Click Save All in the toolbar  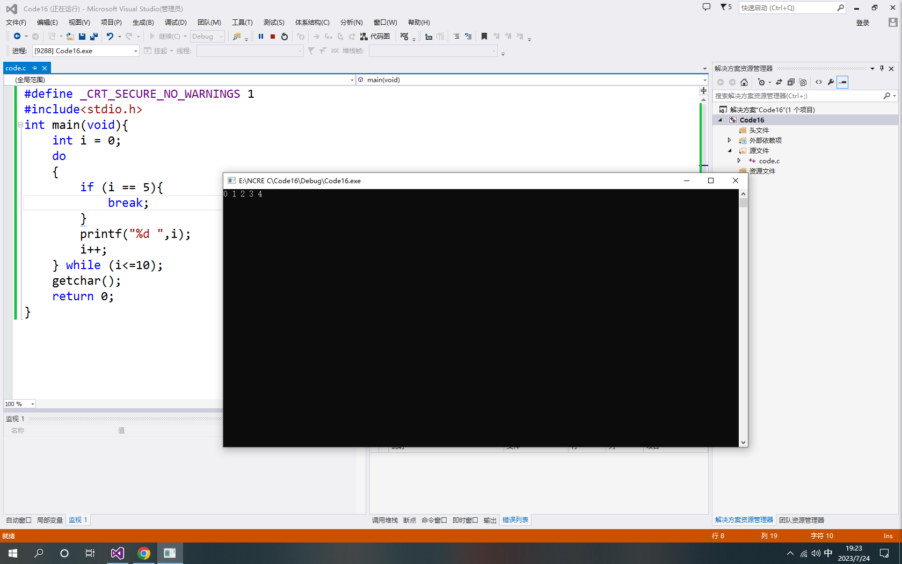tap(94, 37)
